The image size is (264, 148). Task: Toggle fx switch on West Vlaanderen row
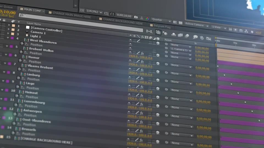(142, 53)
